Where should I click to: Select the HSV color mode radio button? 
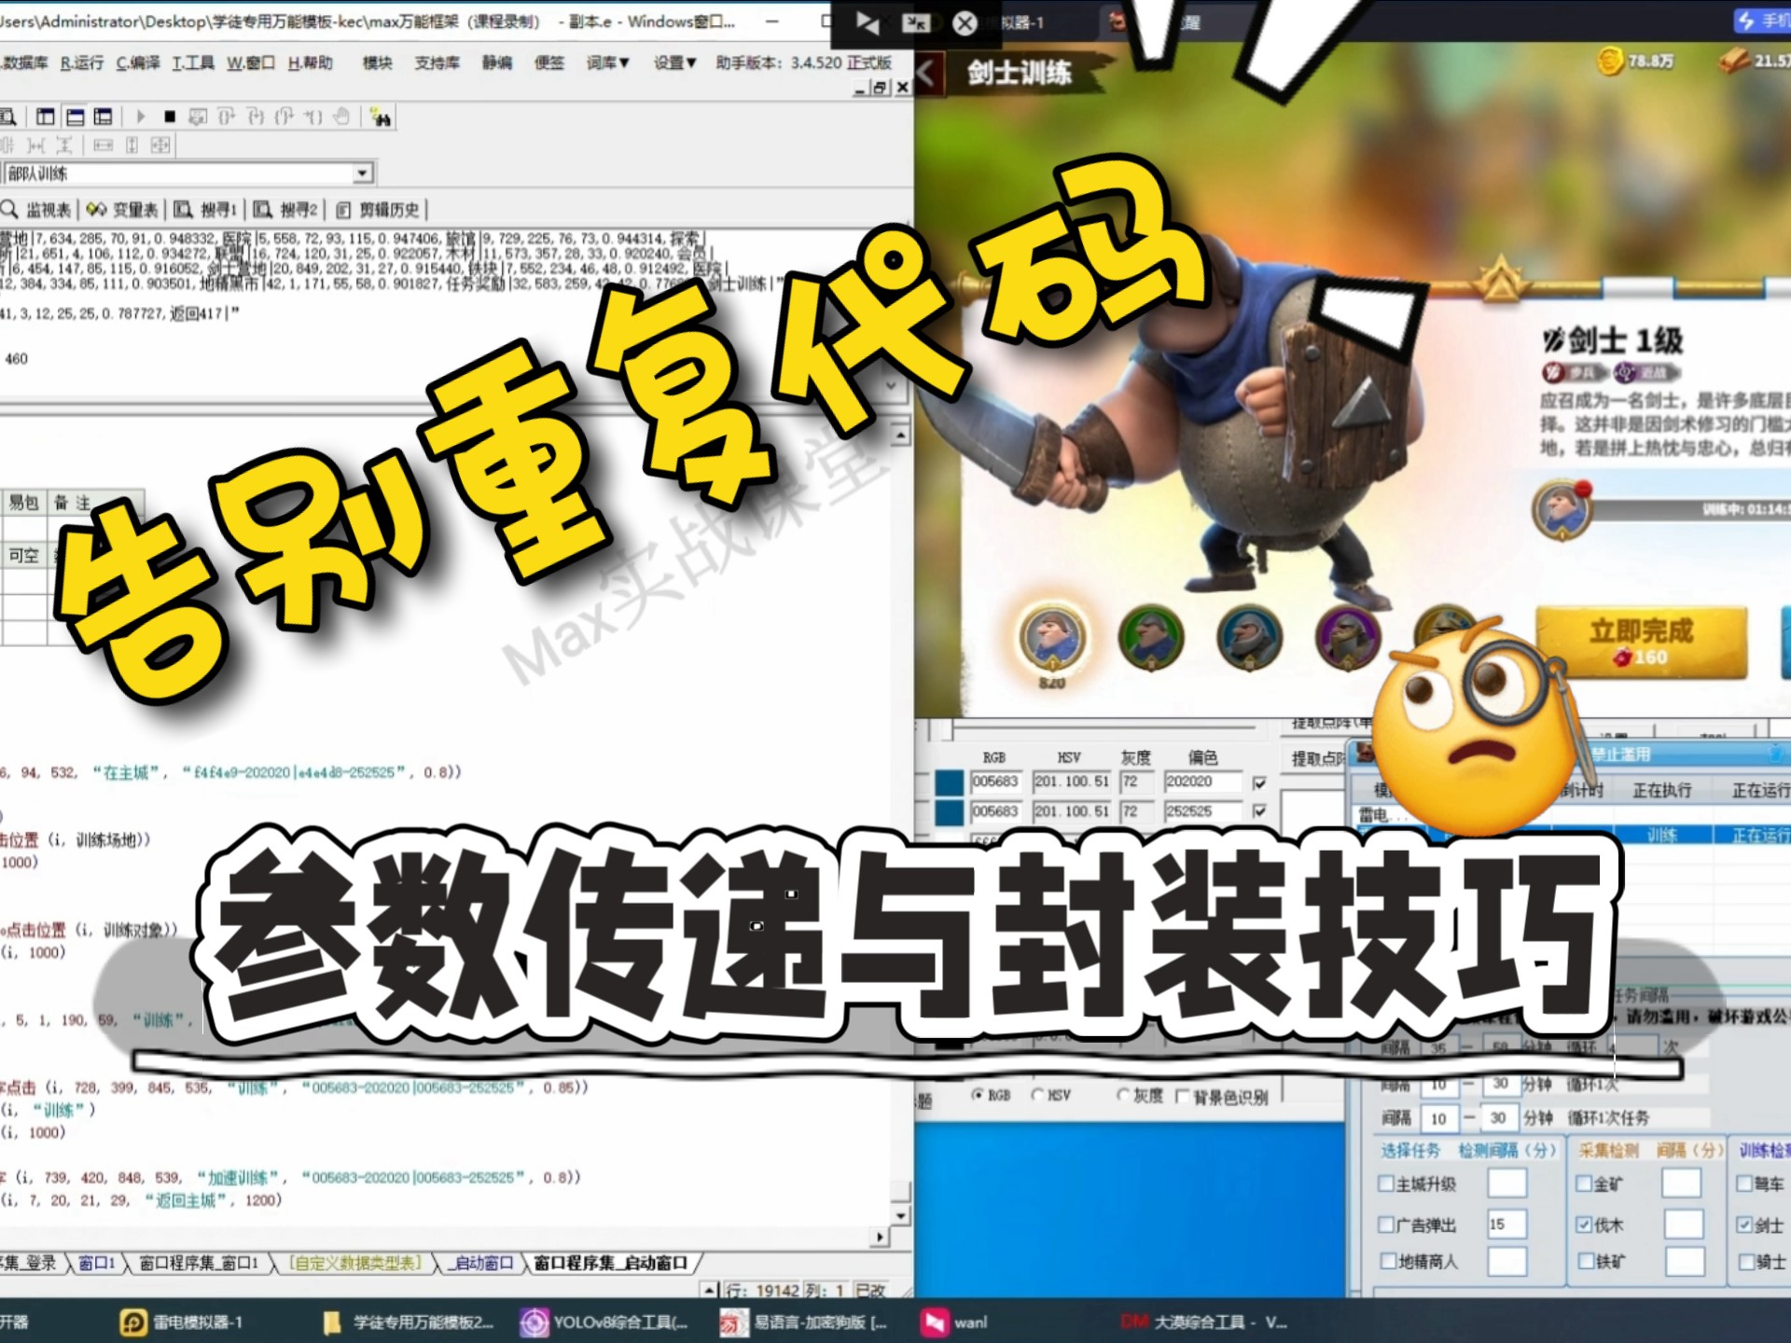coord(1038,1096)
